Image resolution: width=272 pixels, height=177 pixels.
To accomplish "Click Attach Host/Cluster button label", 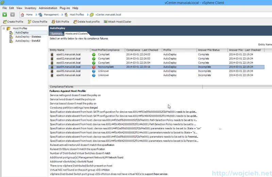I will point(120,22).
